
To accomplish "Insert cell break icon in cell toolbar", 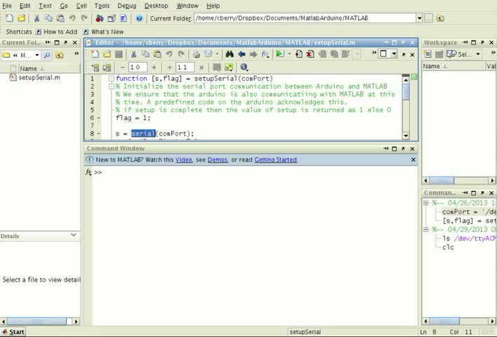I will (x=95, y=67).
